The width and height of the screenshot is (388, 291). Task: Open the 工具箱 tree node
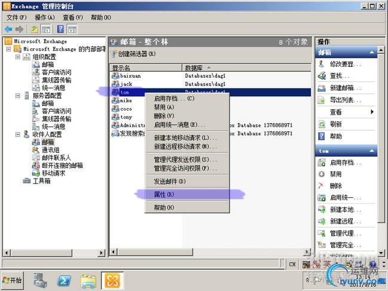[x=41, y=181]
